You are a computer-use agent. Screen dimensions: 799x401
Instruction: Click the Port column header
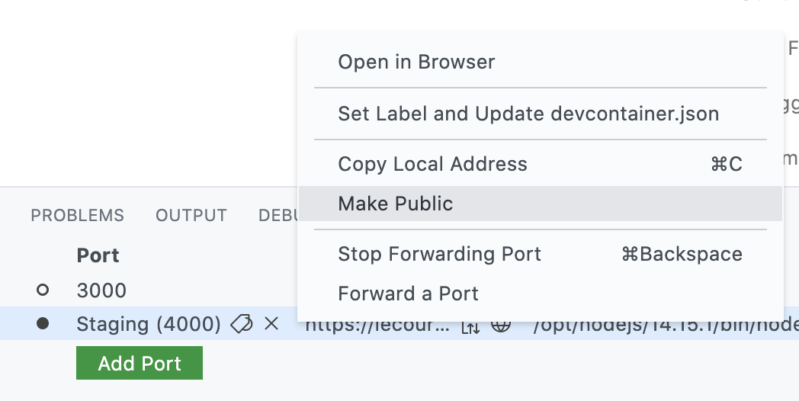coord(98,255)
